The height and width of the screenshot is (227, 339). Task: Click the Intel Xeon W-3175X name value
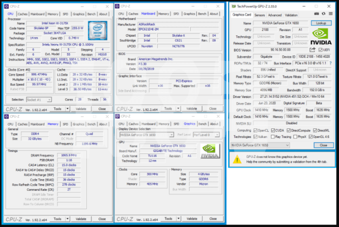coord(55,23)
